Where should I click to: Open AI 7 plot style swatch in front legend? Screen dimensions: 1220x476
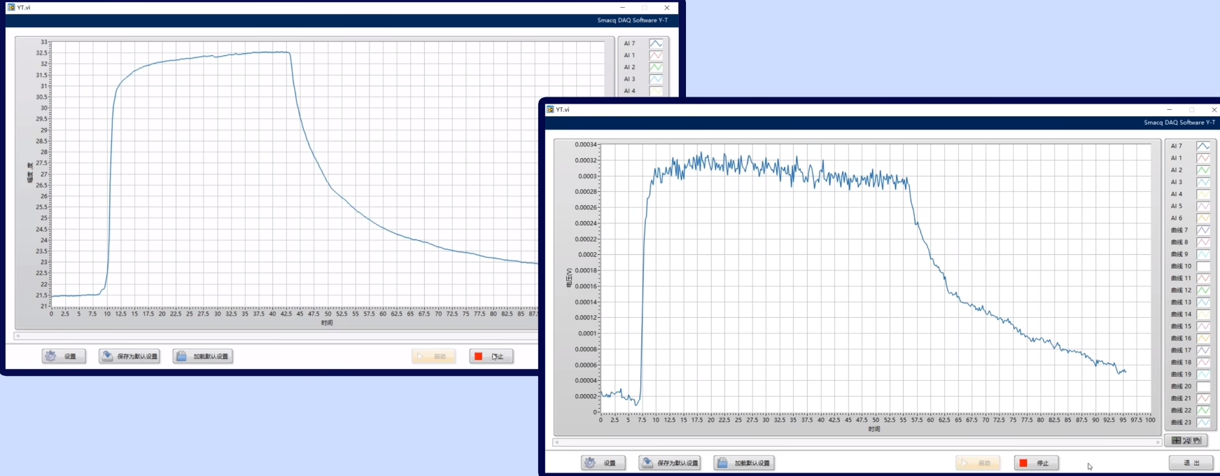(x=1203, y=146)
